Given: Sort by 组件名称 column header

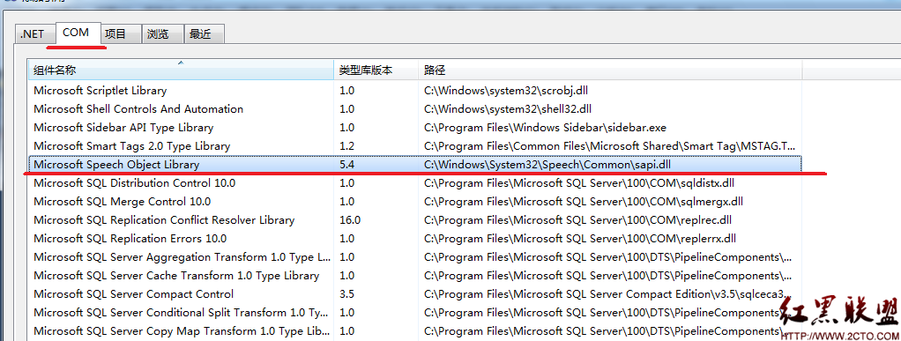Looking at the screenshot, I should pos(181,70).
